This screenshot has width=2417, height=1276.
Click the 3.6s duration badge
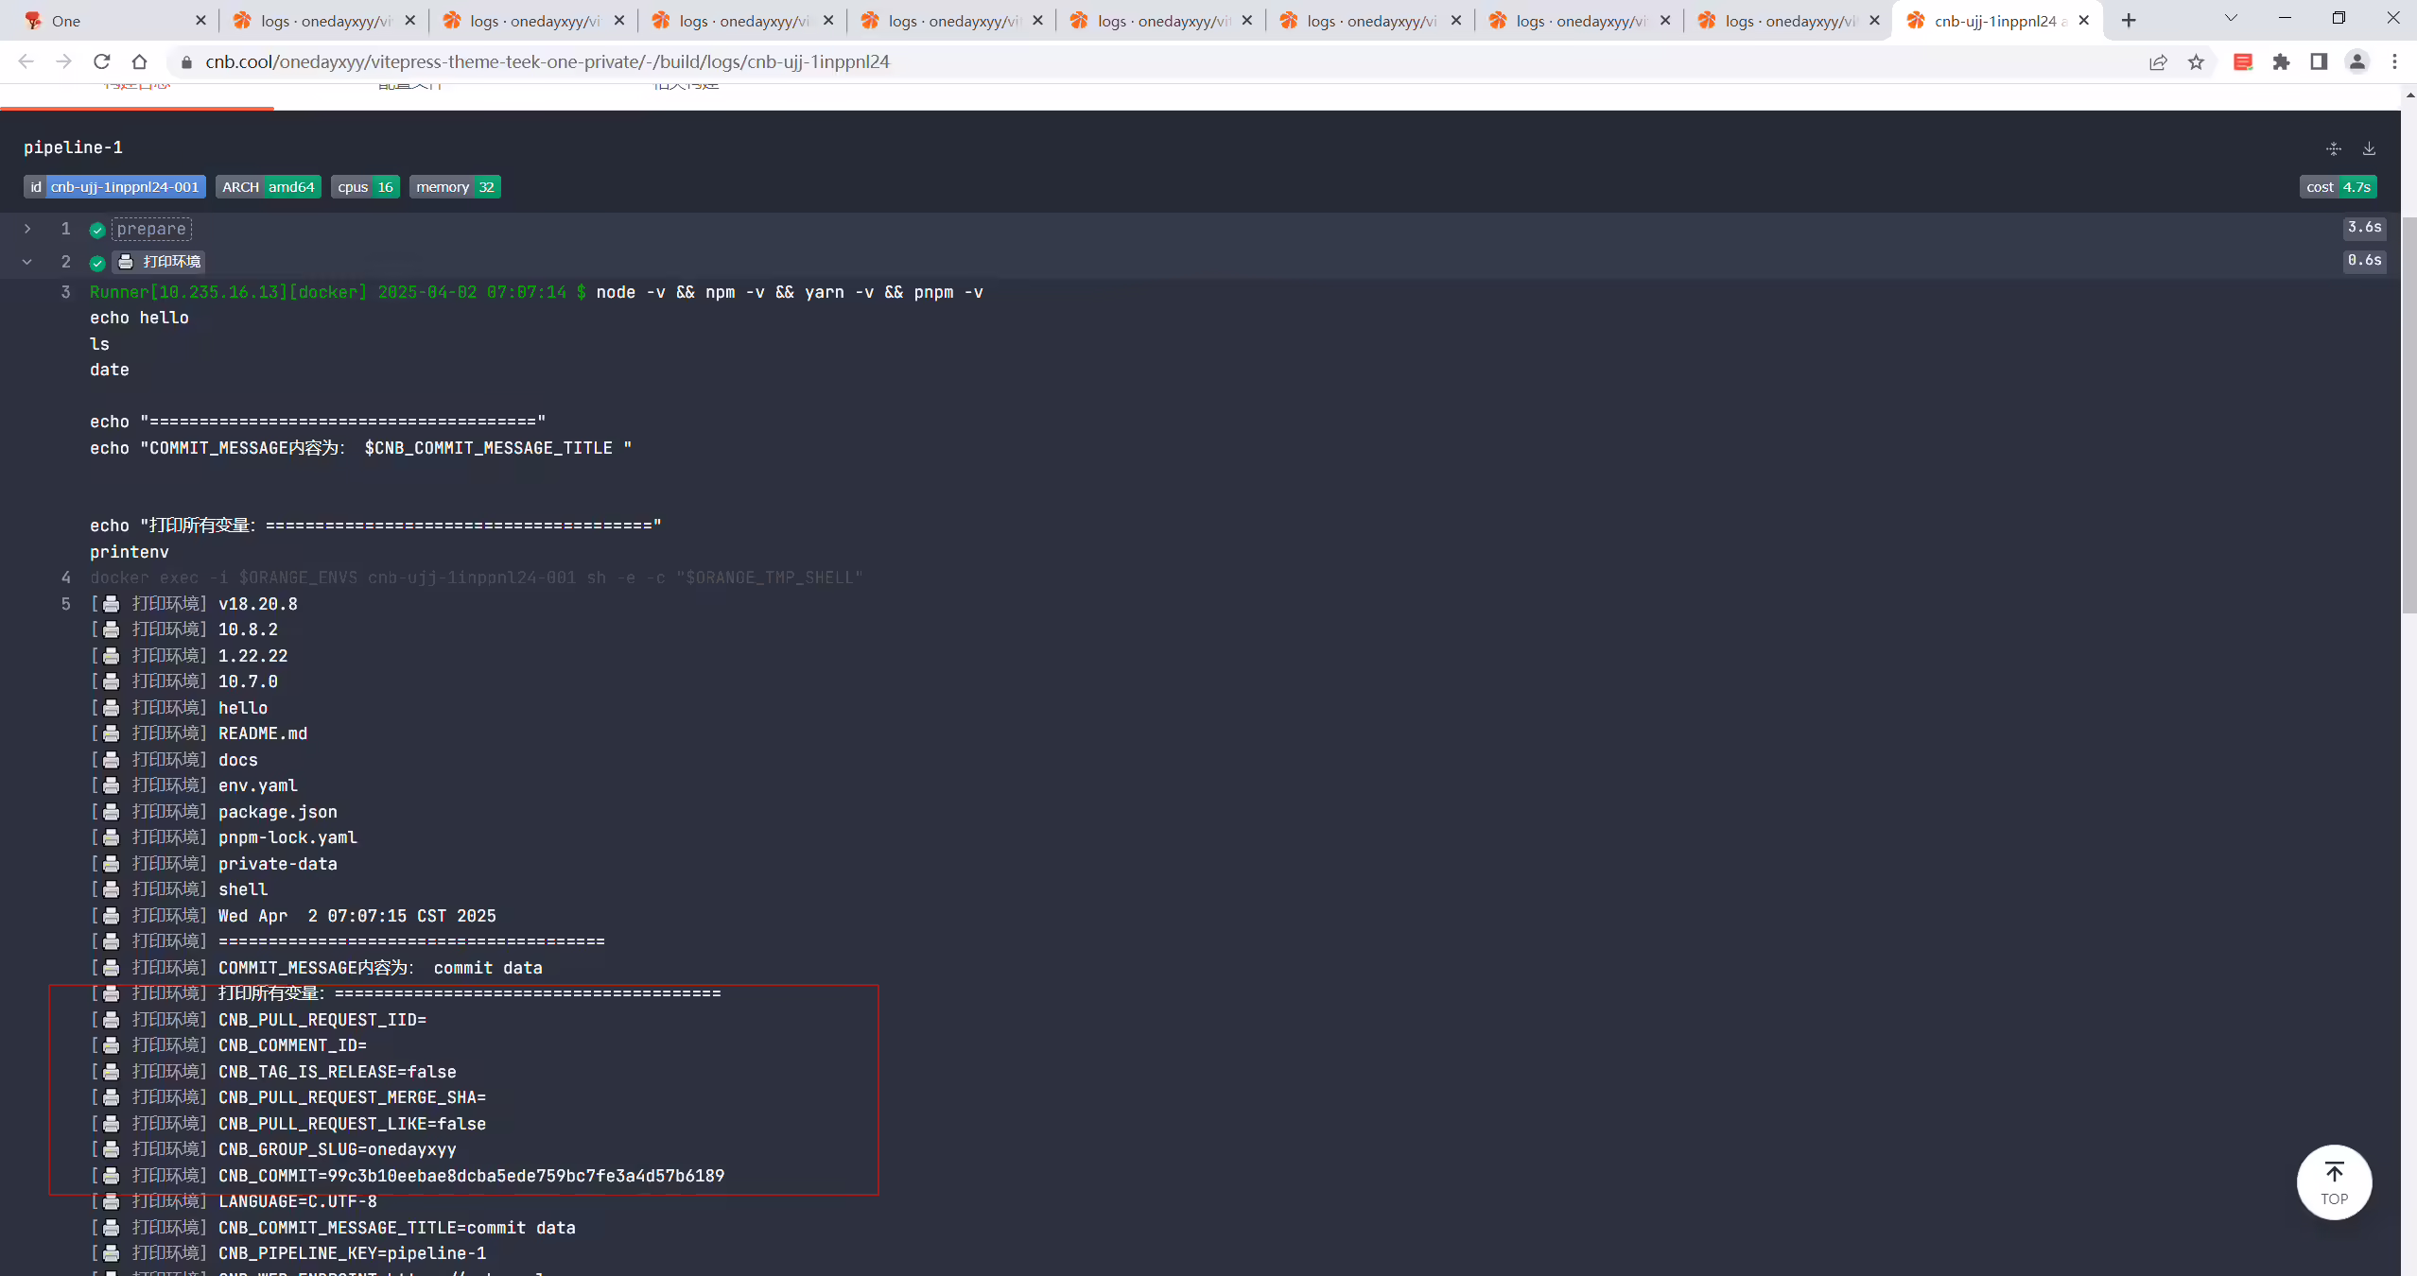[2364, 228]
